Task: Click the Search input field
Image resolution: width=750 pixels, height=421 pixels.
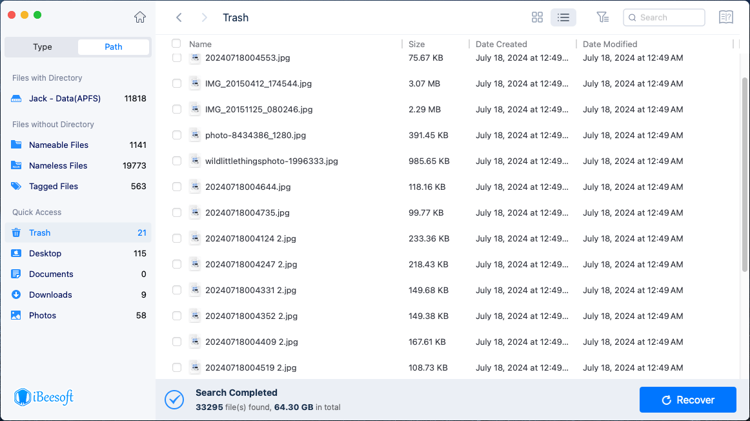Action: [664, 17]
